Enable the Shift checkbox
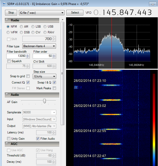The width and height of the screenshot is (158, 166). click(x=9, y=39)
